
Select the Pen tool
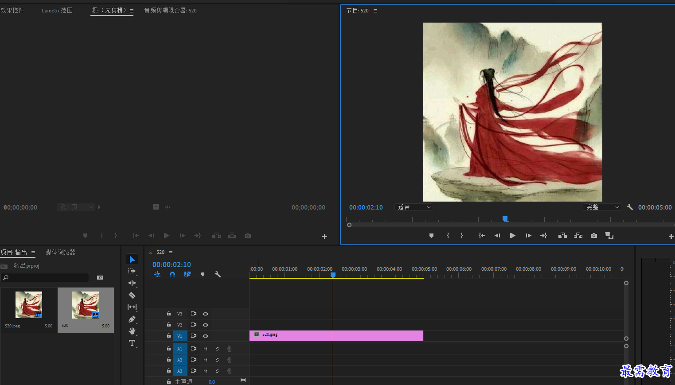(x=132, y=319)
